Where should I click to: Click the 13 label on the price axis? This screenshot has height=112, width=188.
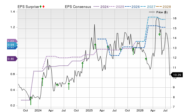(x=175, y=48)
